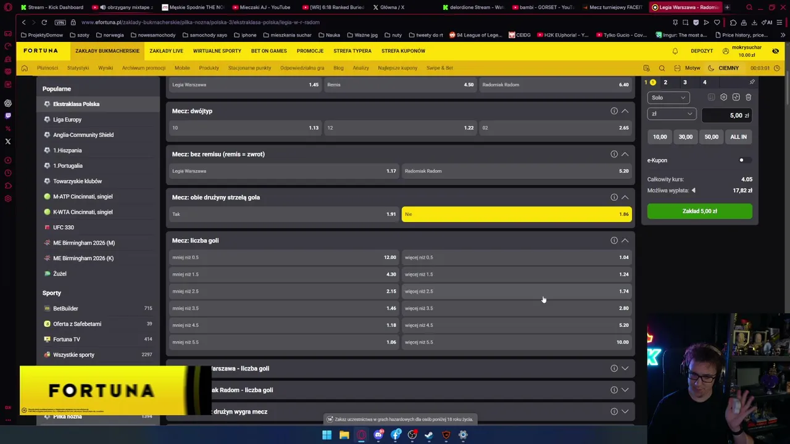This screenshot has height=444, width=790.
Task: Open the session timer clock icon
Action: coord(776,68)
